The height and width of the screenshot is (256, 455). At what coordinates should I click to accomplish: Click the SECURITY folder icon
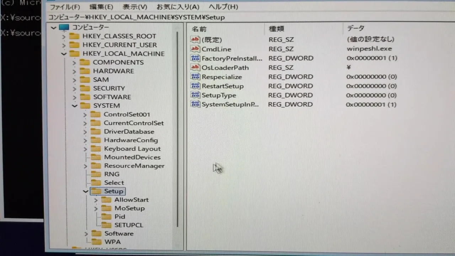pyautogui.click(x=85, y=88)
